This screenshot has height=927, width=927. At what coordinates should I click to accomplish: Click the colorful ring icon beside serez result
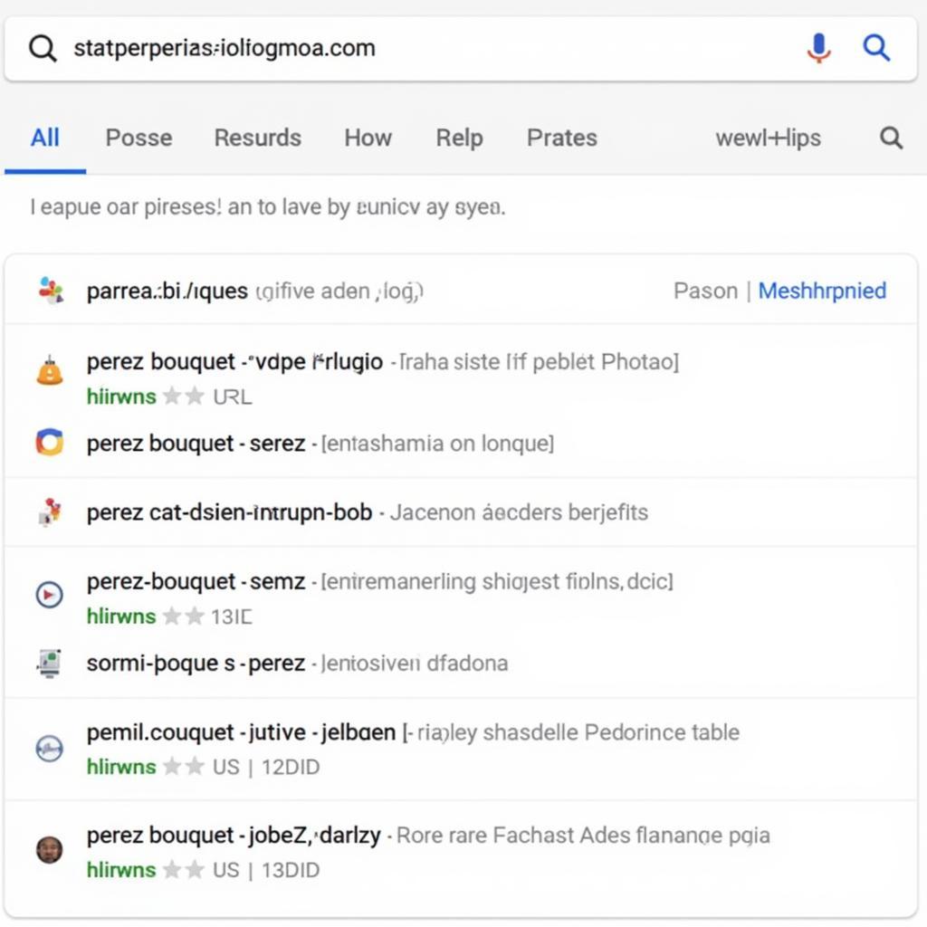(50, 442)
